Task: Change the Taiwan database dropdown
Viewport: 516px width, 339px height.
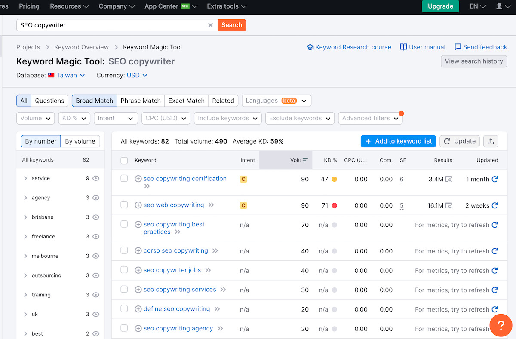Action: pyautogui.click(x=67, y=75)
